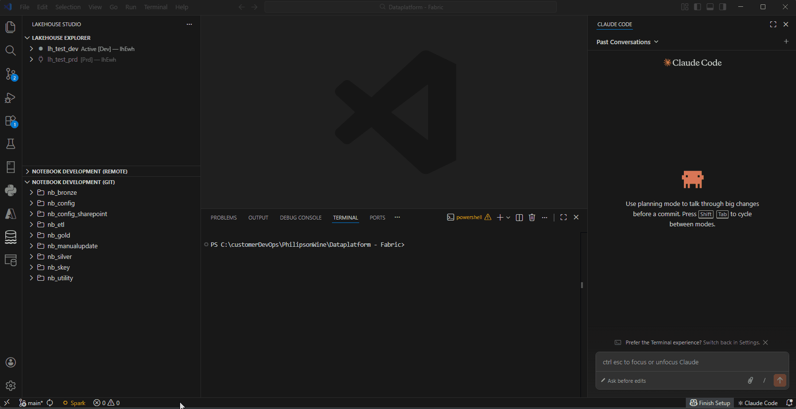Image resolution: width=796 pixels, height=409 pixels.
Task: Toggle the bottom panel visibility
Action: (710, 7)
